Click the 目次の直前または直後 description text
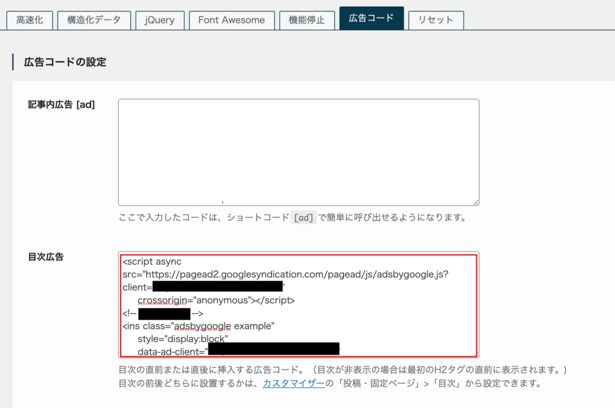Image resolution: width=615 pixels, height=408 pixels. point(343,370)
